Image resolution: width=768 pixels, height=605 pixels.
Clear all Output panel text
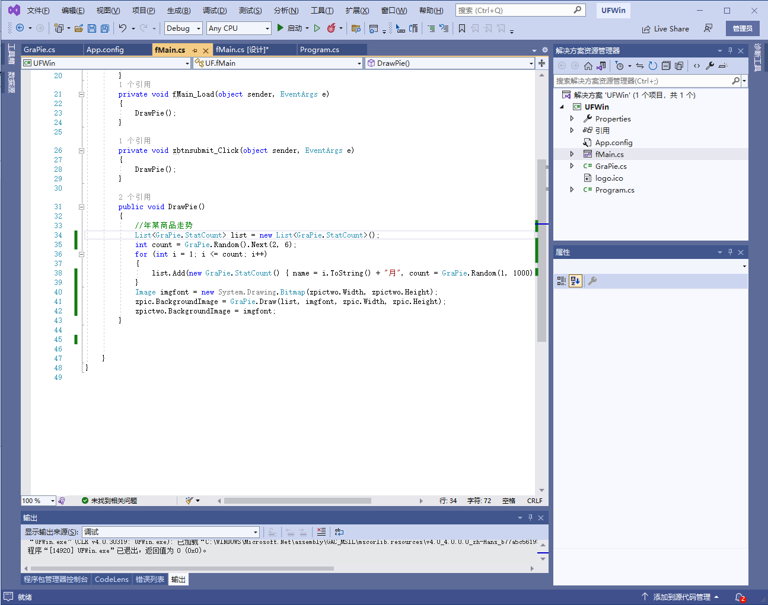pos(321,532)
